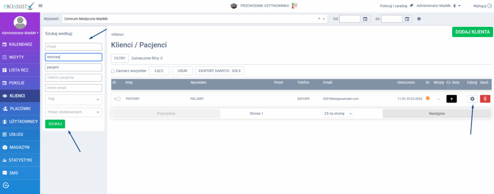Go to Magazyn in the sidebar
The image size is (494, 194).
click(x=19, y=147)
